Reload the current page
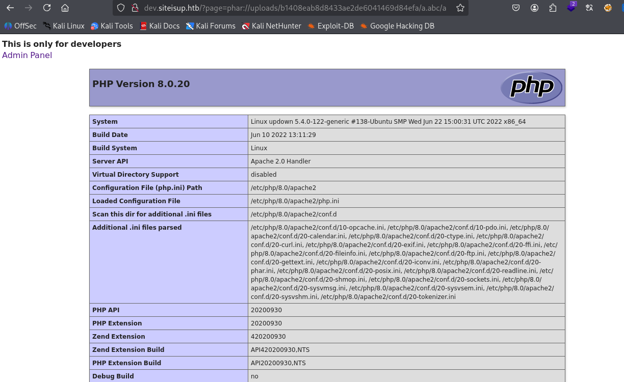The width and height of the screenshot is (624, 382). point(47,8)
